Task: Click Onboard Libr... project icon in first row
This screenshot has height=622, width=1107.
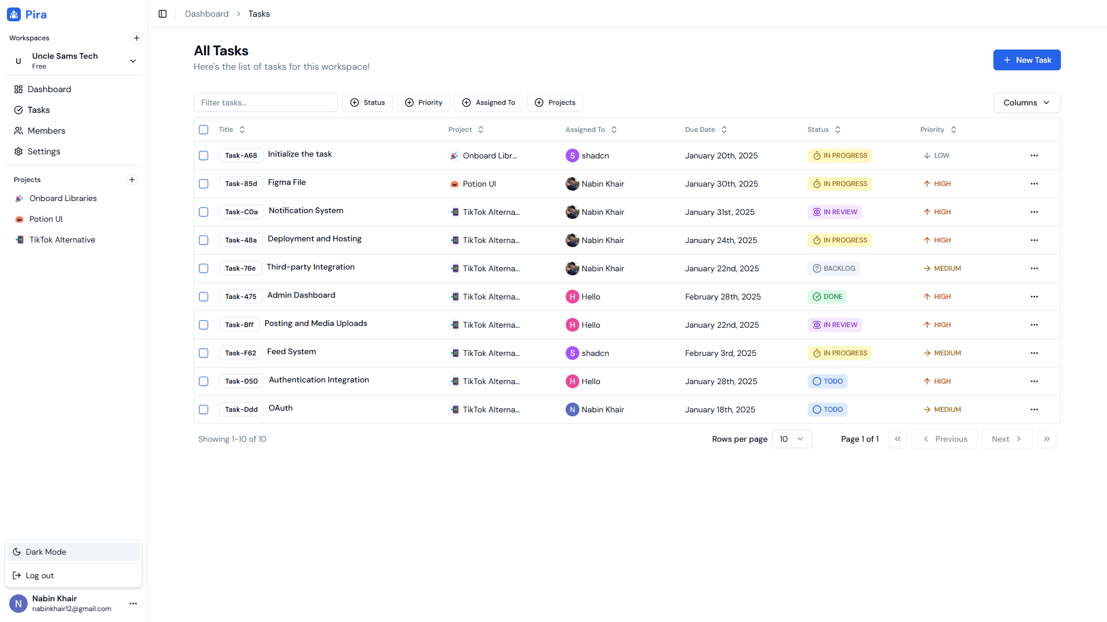Action: pyautogui.click(x=454, y=155)
